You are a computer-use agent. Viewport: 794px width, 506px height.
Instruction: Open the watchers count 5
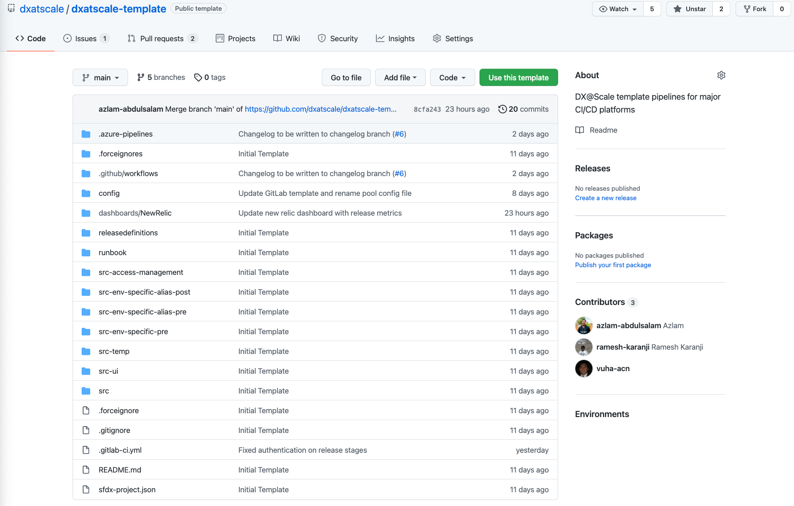pyautogui.click(x=652, y=9)
